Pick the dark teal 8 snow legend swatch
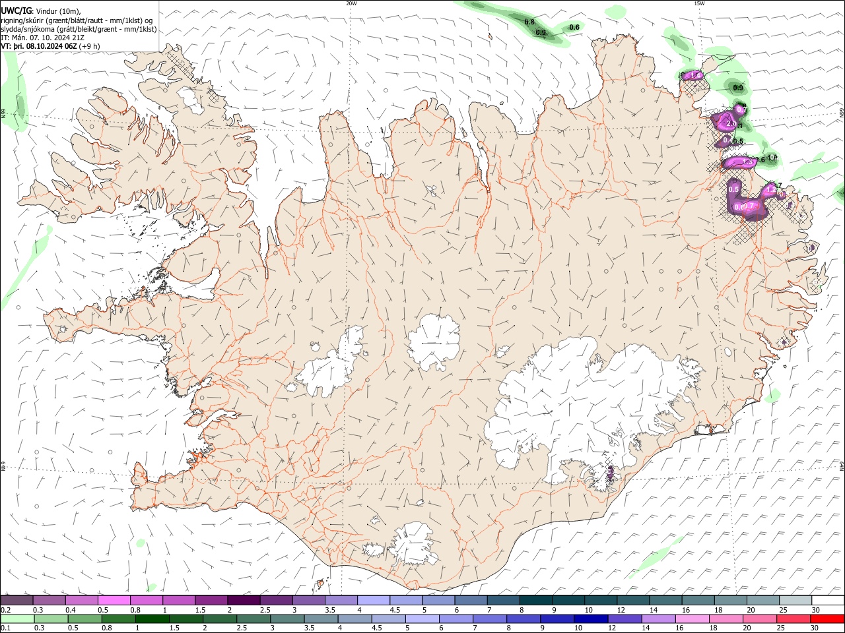The image size is (845, 633). (536, 600)
